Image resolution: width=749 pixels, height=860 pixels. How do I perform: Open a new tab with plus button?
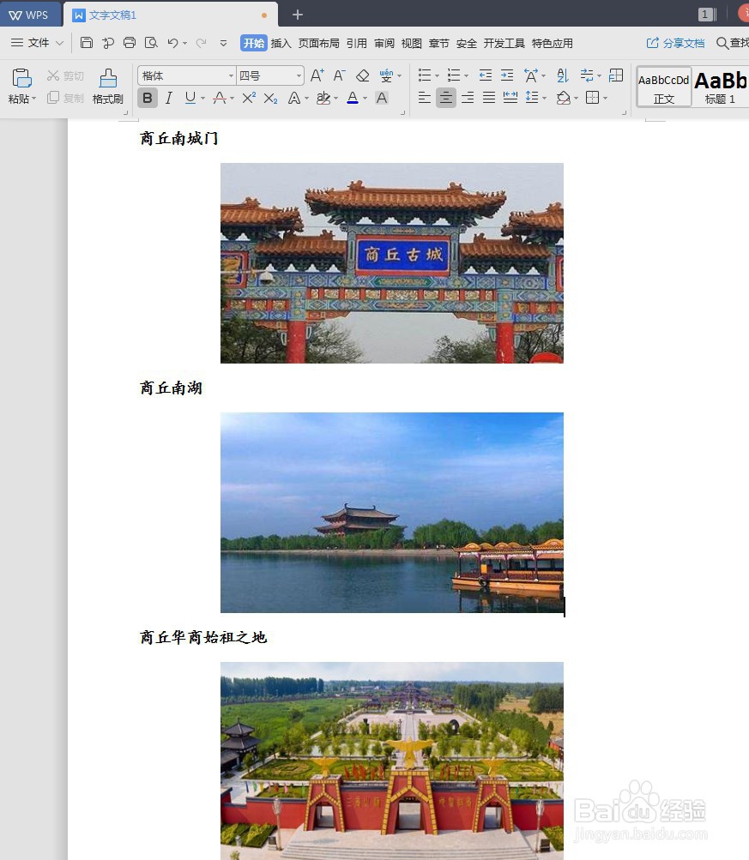click(298, 15)
